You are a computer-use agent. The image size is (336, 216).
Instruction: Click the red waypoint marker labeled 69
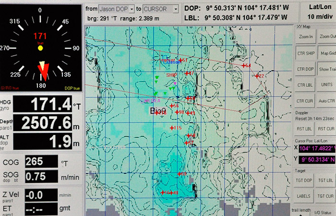[x=178, y=174]
